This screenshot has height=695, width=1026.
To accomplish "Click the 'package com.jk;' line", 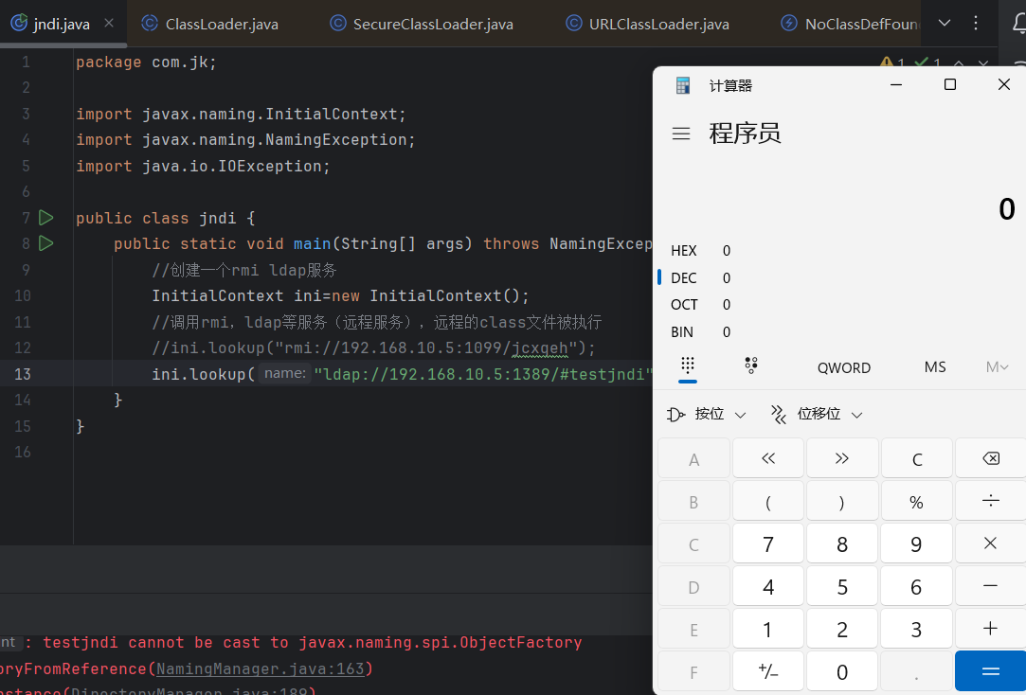I will tap(146, 62).
